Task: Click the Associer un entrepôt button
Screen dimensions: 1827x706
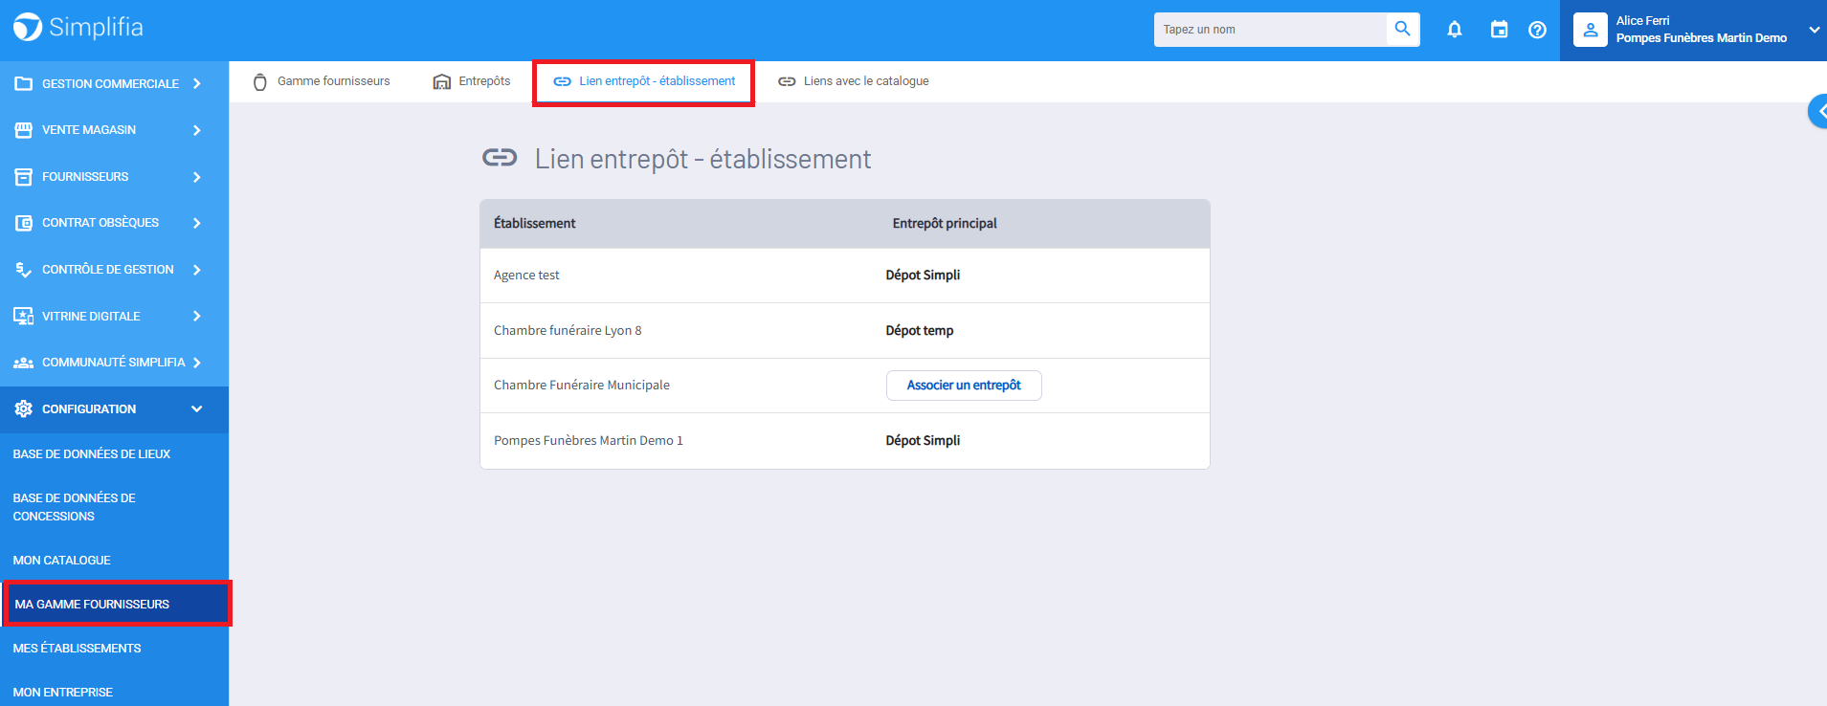Action: (x=964, y=386)
